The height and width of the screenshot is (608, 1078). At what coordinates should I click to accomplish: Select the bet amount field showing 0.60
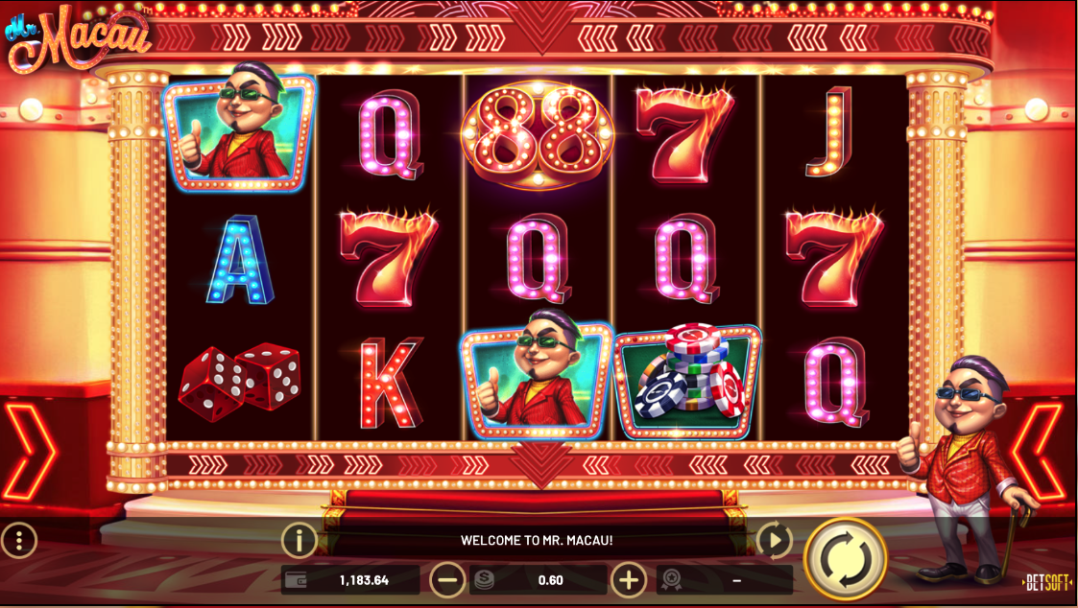point(539,580)
